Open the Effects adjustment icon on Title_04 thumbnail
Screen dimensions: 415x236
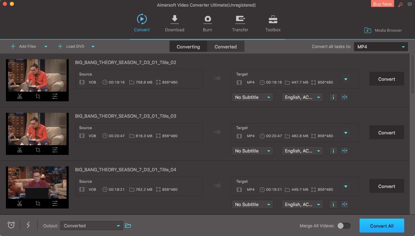(x=55, y=203)
